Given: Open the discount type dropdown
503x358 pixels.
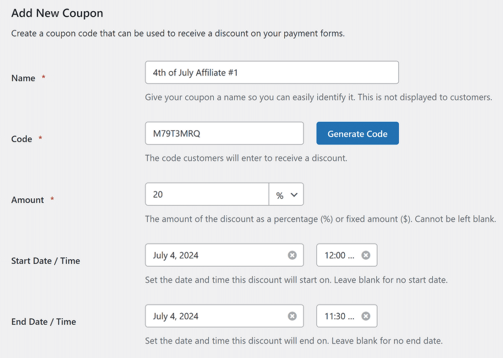Looking at the screenshot, I should 286,194.
